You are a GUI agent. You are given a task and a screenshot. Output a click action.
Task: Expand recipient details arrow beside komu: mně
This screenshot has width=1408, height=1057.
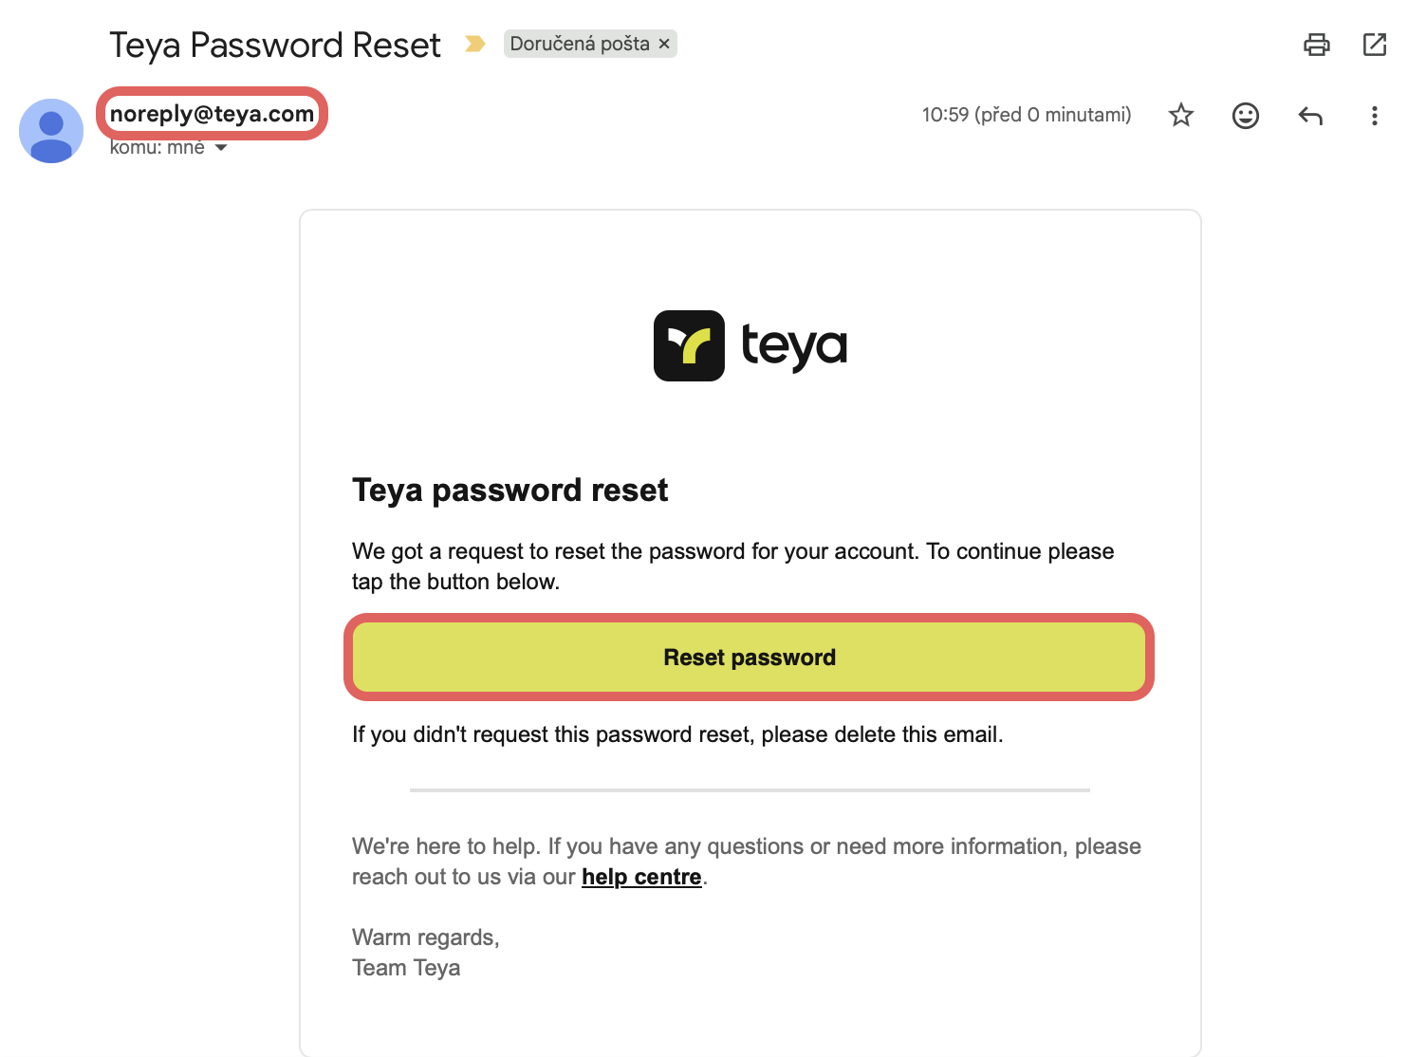221,148
